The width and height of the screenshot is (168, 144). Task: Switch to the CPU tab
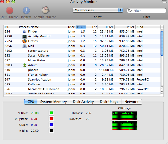point(31,102)
